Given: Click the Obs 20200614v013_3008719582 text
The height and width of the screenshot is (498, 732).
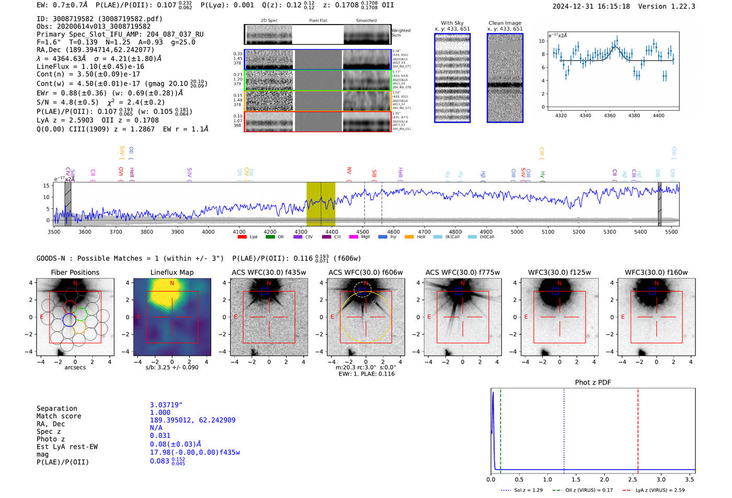Looking at the screenshot, I should point(94,26).
